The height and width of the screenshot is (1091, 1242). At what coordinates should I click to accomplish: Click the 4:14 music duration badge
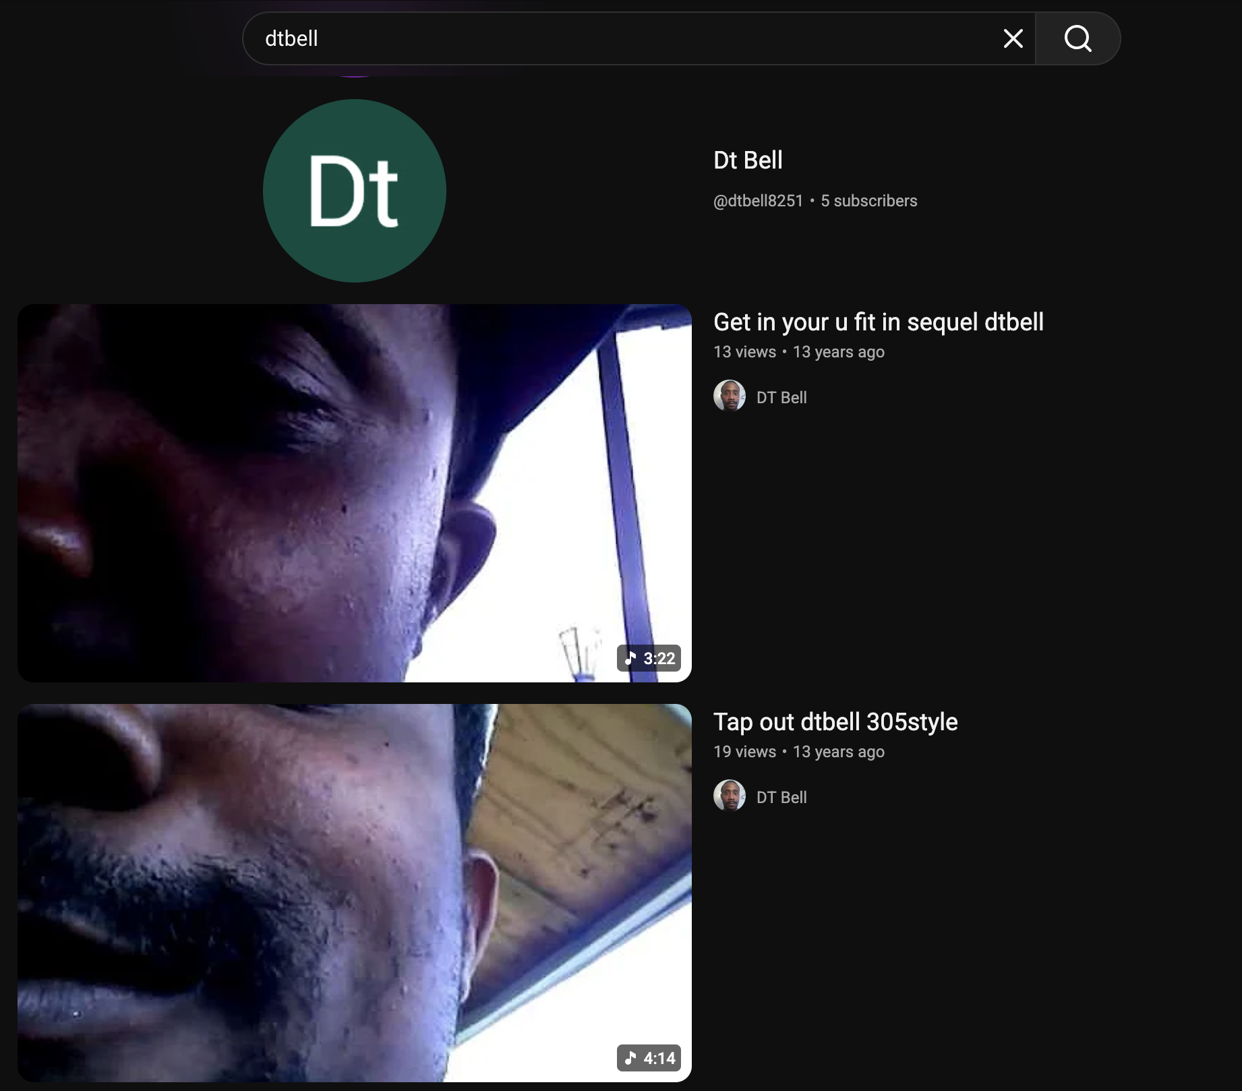pos(649,1058)
